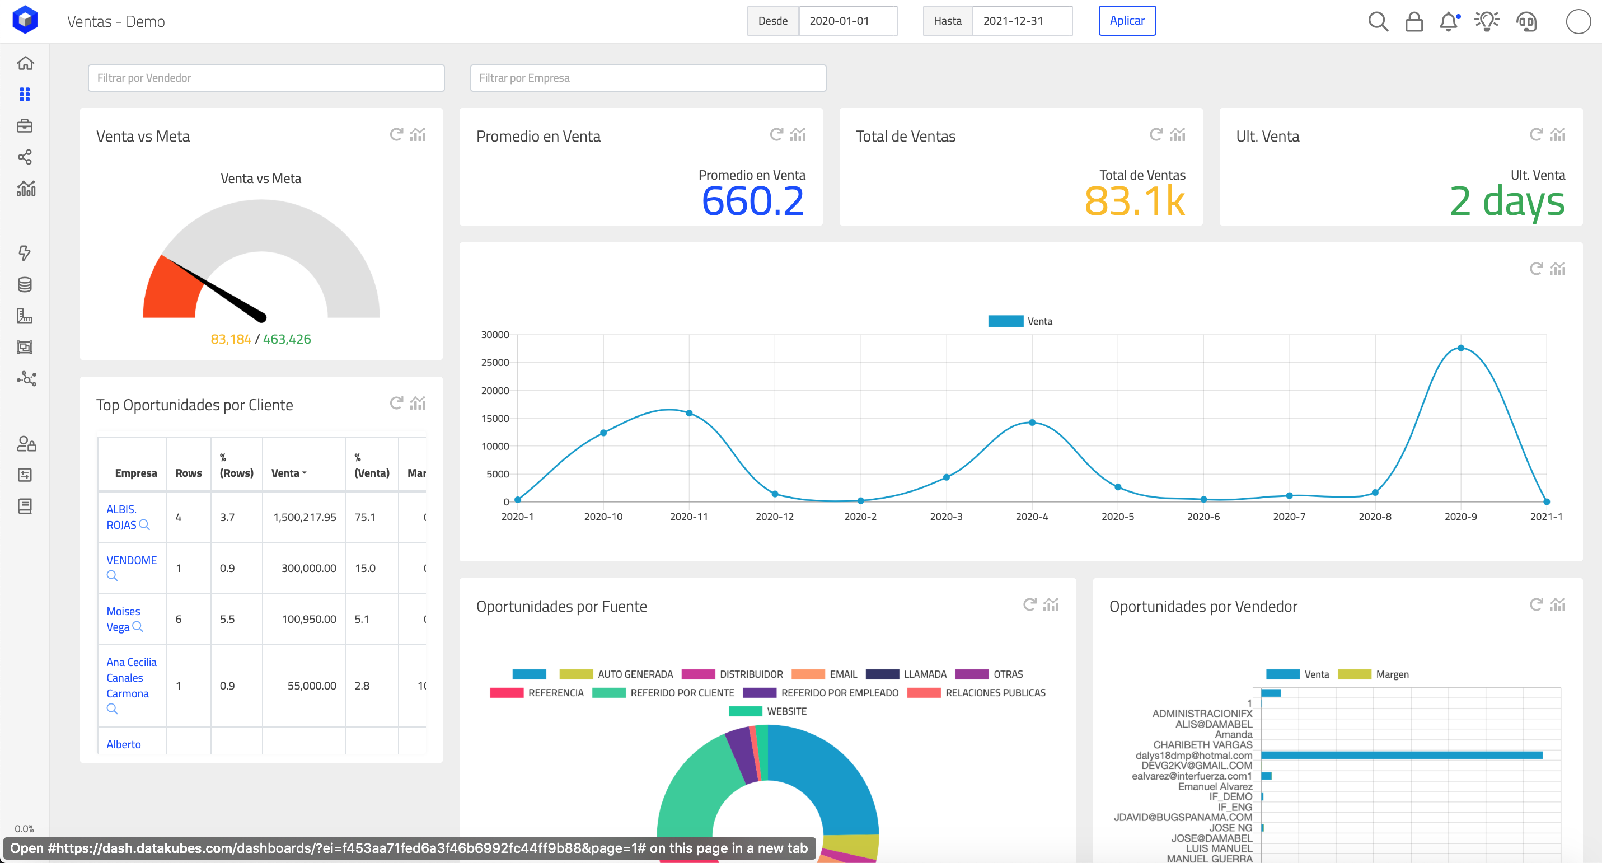Click the REFERIDO POR CLIENTE color swatch

point(608,693)
